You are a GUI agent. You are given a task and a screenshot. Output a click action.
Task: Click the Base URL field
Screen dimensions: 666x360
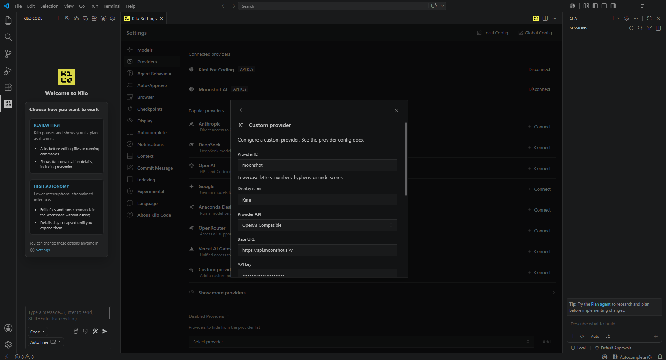pos(317,250)
